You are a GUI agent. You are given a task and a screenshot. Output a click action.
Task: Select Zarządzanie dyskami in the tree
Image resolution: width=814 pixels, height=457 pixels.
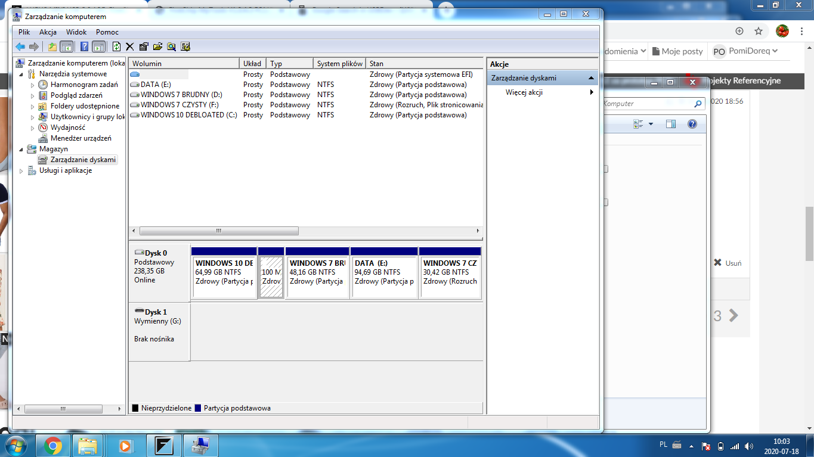pos(83,160)
